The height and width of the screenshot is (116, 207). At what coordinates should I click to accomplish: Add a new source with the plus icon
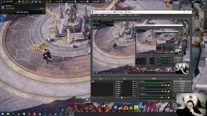(x=116, y=98)
